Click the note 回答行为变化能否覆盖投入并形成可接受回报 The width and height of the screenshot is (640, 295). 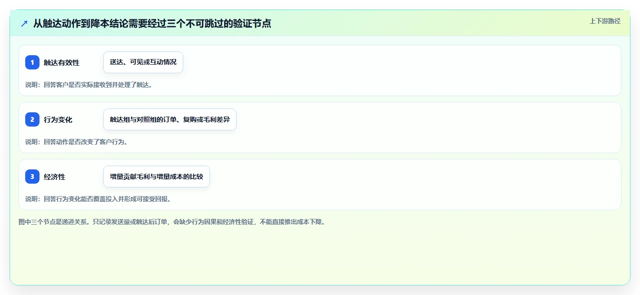pos(98,199)
